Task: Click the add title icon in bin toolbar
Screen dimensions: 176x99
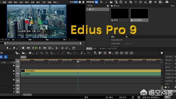Action: [x=116, y=2]
